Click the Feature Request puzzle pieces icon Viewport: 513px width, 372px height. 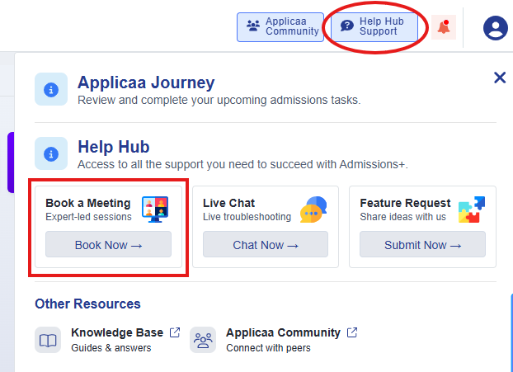click(472, 210)
